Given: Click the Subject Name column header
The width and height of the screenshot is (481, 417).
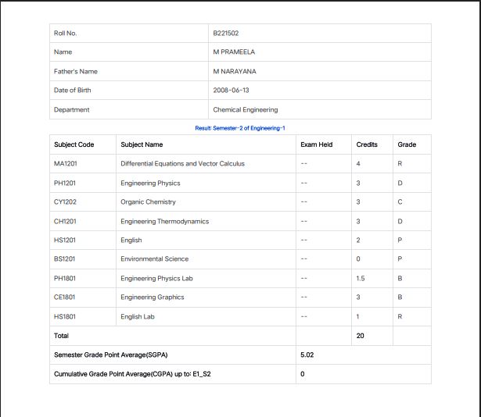Looking at the screenshot, I should (142, 144).
